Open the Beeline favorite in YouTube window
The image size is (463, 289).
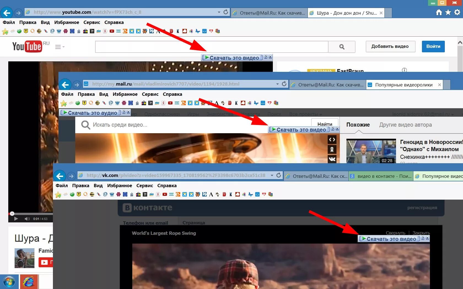(x=39, y=31)
